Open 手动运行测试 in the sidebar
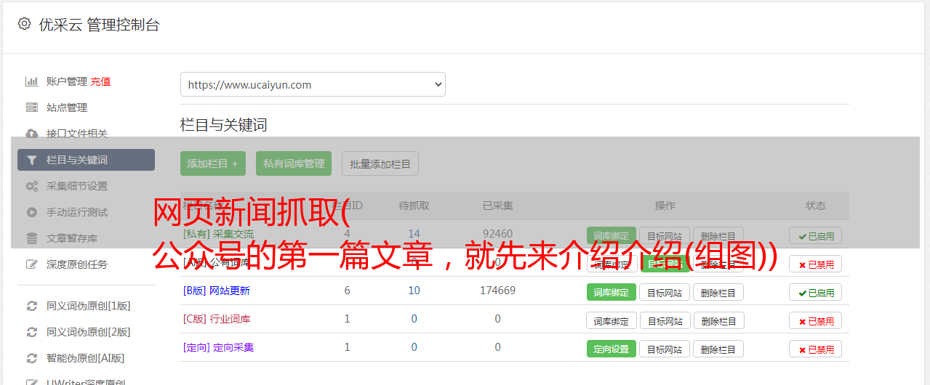Viewport: 930px width, 385px height. point(77,212)
